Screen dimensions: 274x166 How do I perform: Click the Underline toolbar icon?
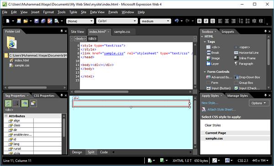pyautogui.click(x=212, y=21)
